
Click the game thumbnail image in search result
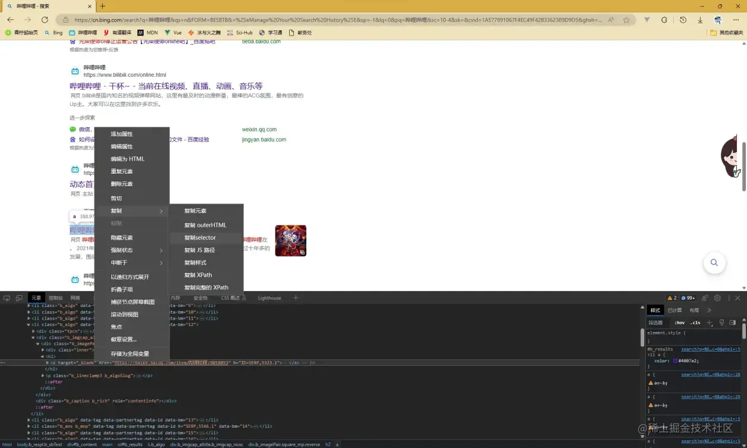click(291, 240)
